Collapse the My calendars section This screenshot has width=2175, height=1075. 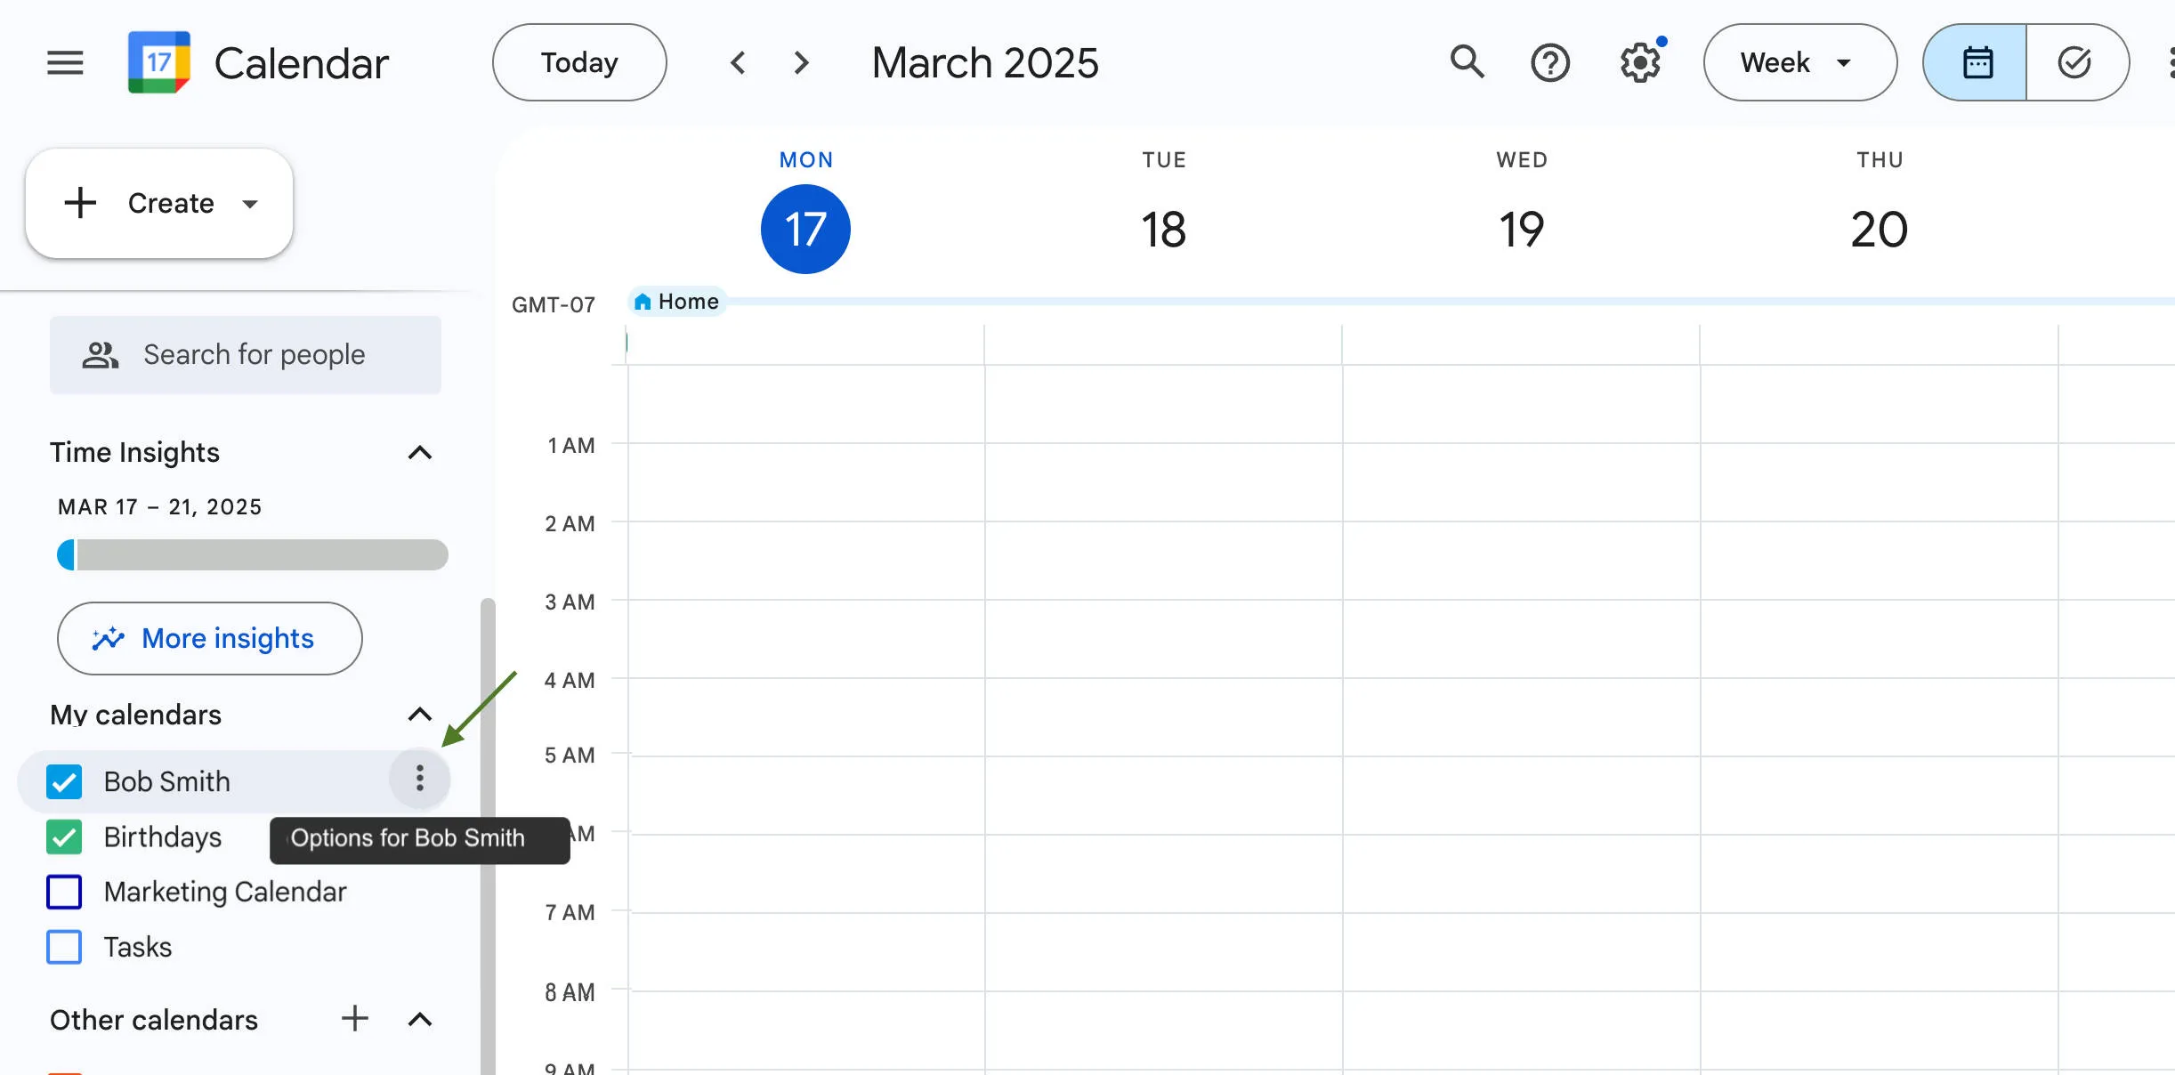(419, 715)
